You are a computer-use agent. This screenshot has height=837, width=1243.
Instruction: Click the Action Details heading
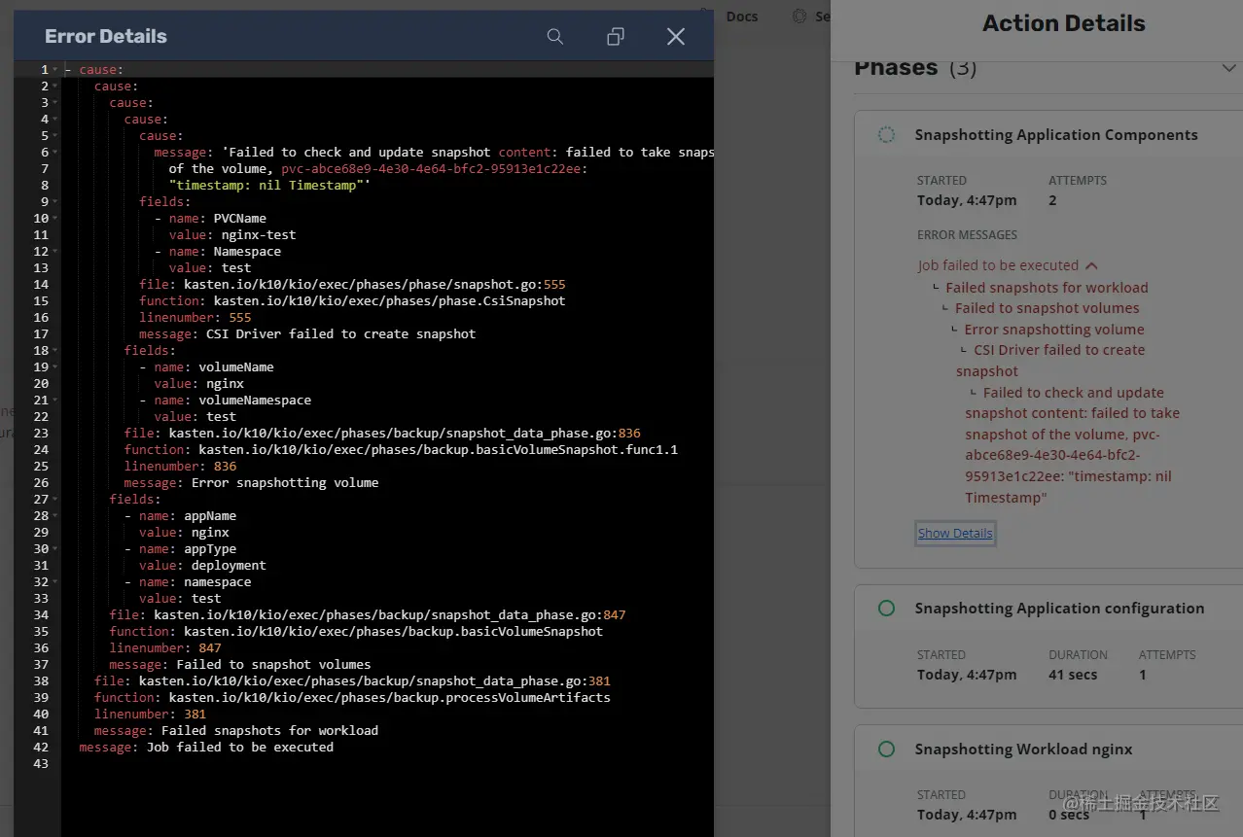tap(1064, 23)
